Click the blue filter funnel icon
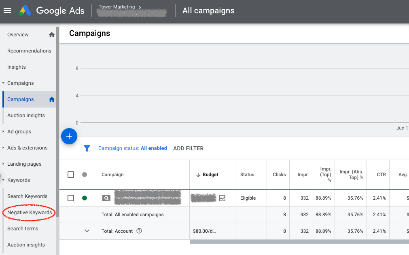 tap(87, 148)
